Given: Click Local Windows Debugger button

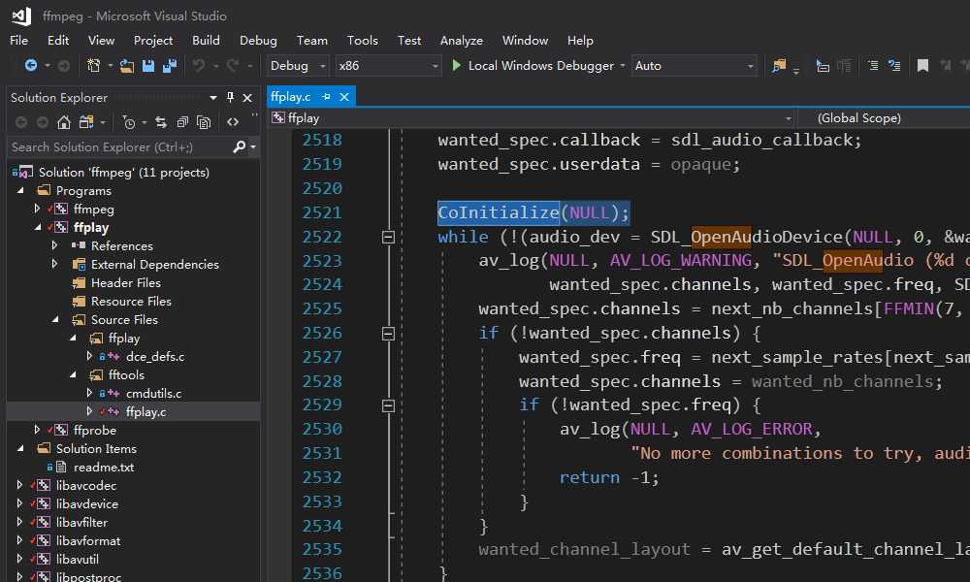Looking at the screenshot, I should click(533, 66).
